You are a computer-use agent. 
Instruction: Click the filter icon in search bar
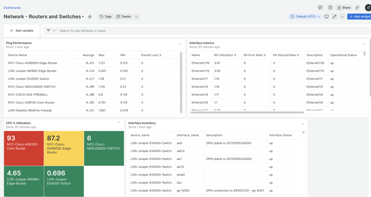[x=48, y=30]
